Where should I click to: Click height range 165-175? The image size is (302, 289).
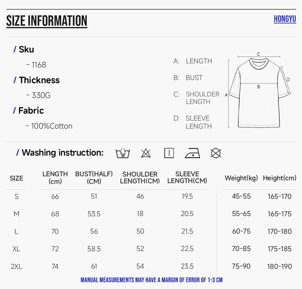tap(280, 214)
